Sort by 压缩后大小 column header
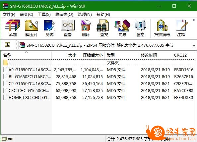This screenshot has height=142, width=197. coord(91,55)
